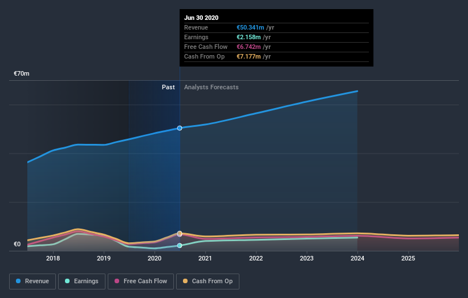
Task: Click the €7.177m cash from op value
Action: click(249, 56)
